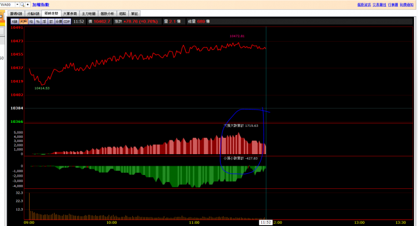The image size is (418, 226).
Task: Switch to the 分點K線 tab
Action: 33,13
